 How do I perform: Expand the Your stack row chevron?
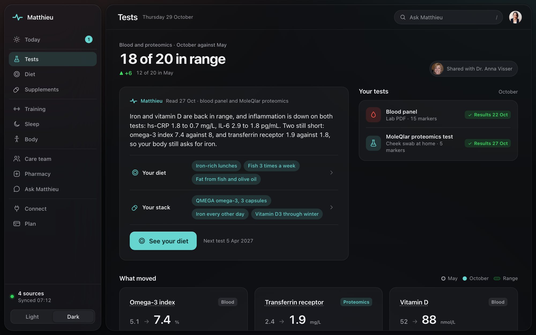(x=332, y=207)
